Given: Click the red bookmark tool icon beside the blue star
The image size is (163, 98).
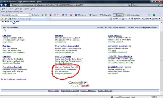Looking at the screenshot, I should click(71, 15).
